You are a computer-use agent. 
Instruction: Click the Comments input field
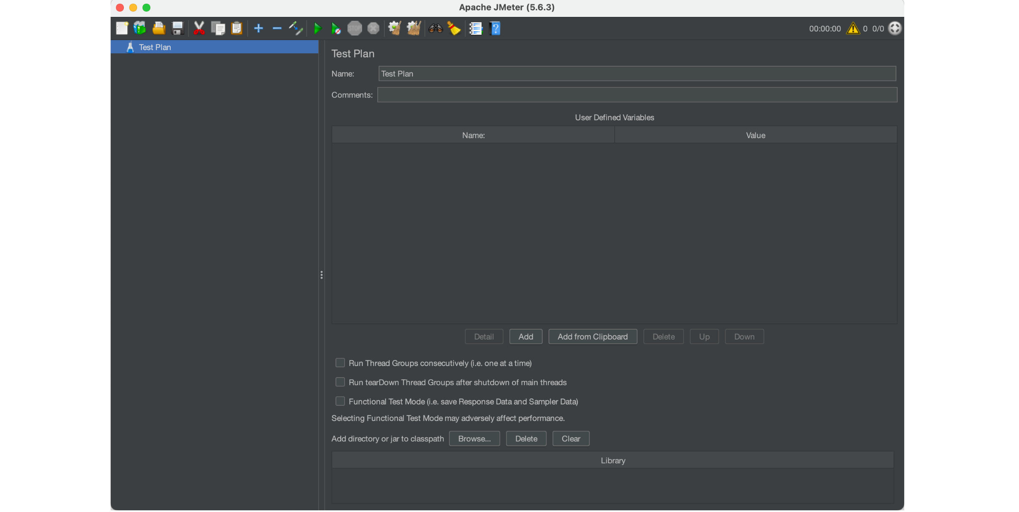tap(637, 95)
